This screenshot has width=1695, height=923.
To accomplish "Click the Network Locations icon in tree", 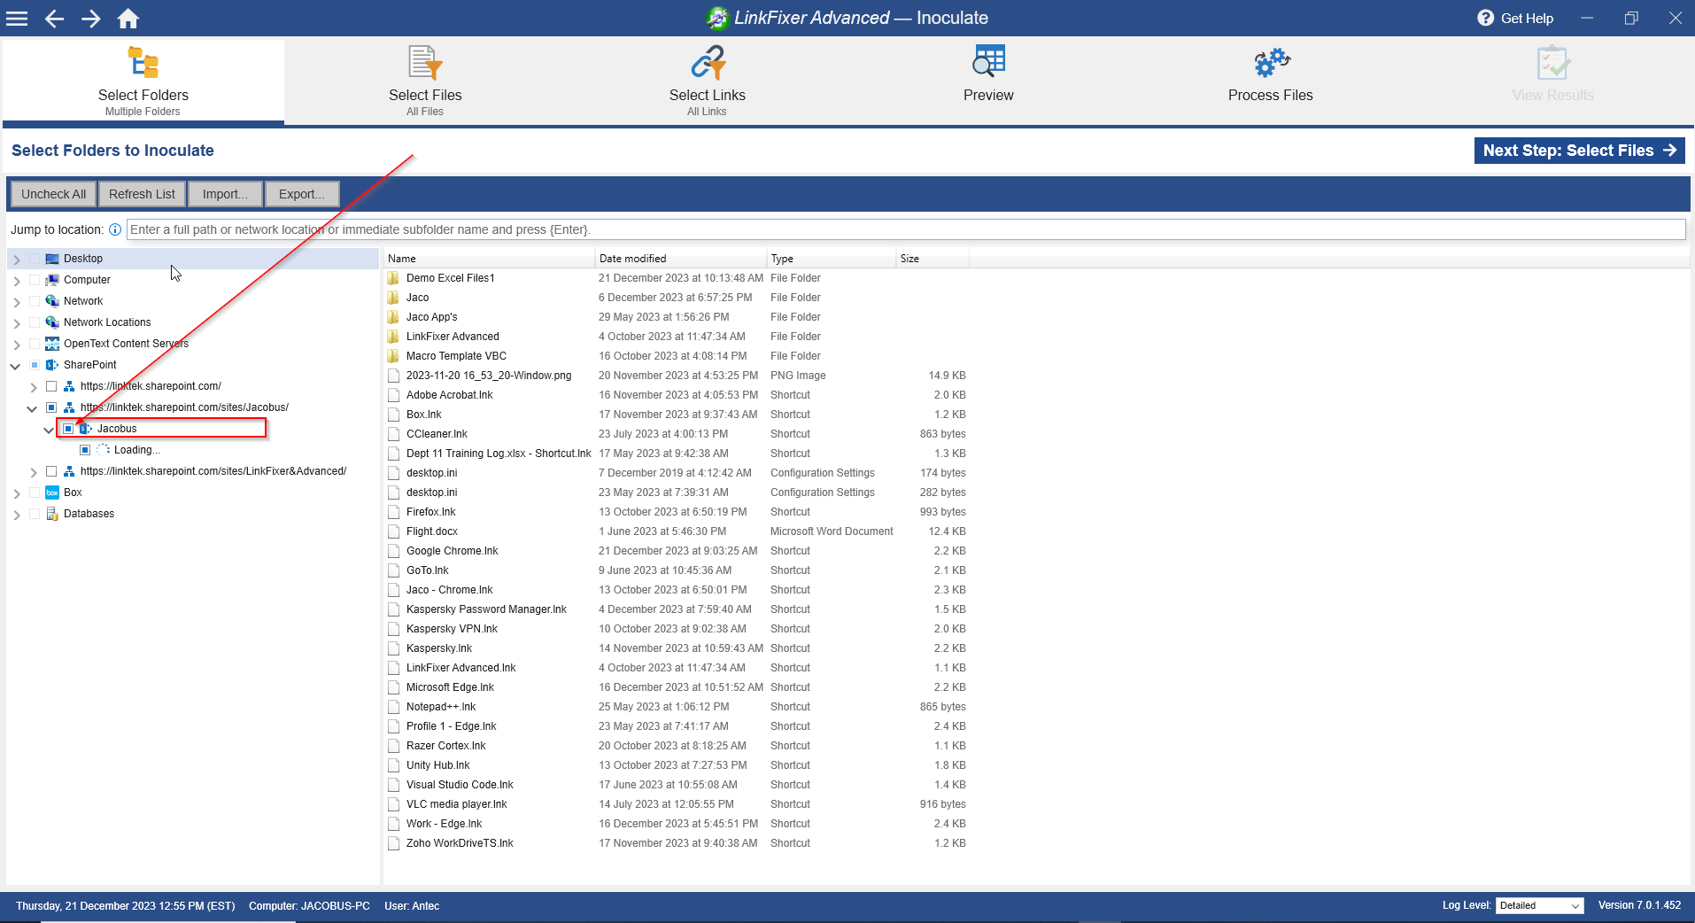I will (52, 322).
